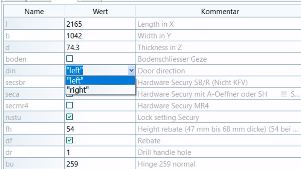This screenshot has height=169, width=301.
Task: Click the comment "Hardware Secury MR4"
Action: 173,106
